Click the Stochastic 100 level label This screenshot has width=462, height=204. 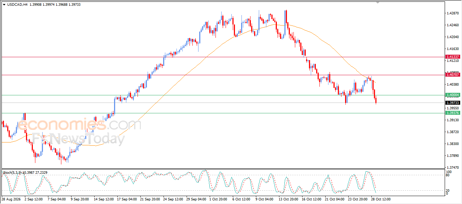pyautogui.click(x=449, y=172)
